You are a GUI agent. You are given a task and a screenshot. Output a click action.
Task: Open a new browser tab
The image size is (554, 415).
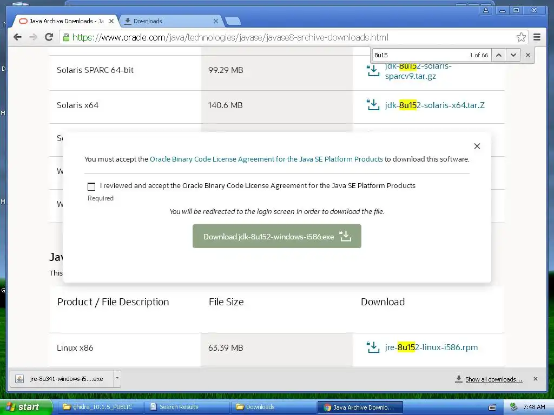pyautogui.click(x=233, y=22)
